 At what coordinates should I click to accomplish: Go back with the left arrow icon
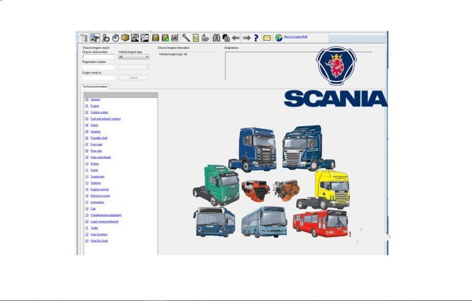point(236,38)
